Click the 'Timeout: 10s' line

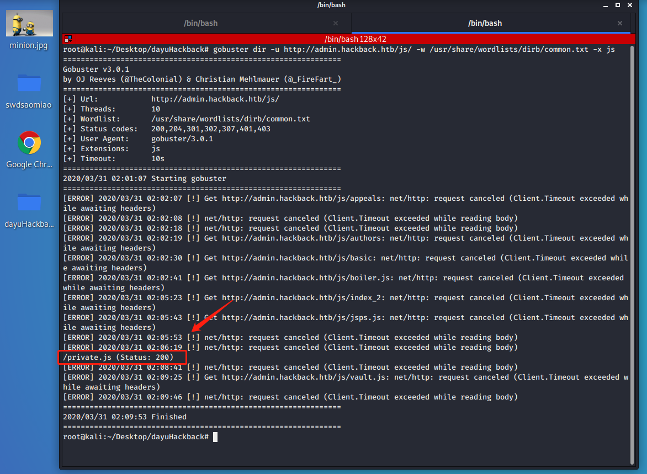pyautogui.click(x=114, y=158)
